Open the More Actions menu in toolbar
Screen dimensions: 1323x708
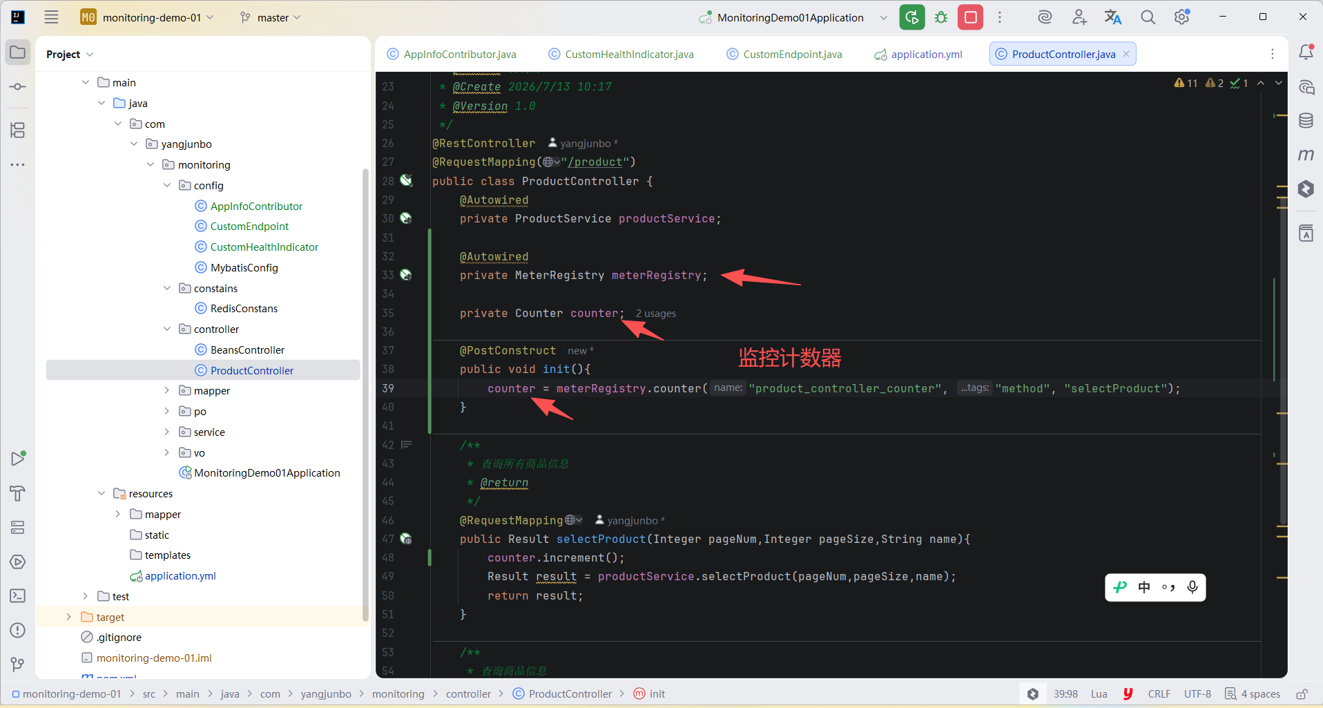tap(999, 17)
